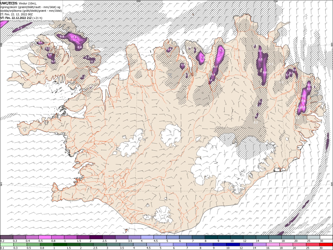Click the 'slydda/snjókoma' legend description line

[31, 11]
